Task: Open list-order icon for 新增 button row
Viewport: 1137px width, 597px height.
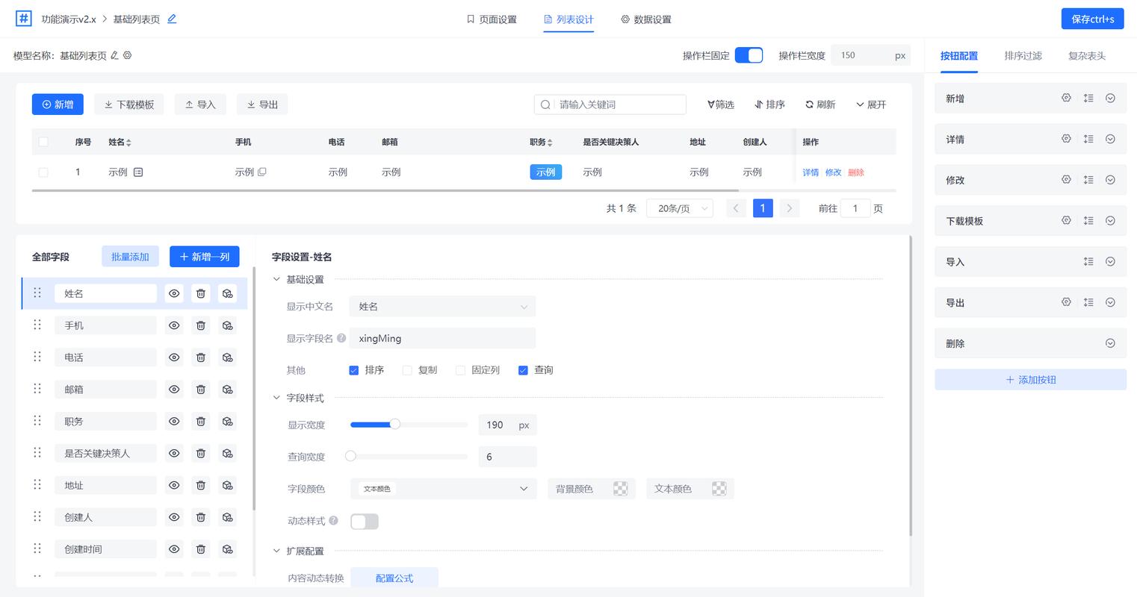Action: [x=1088, y=98]
